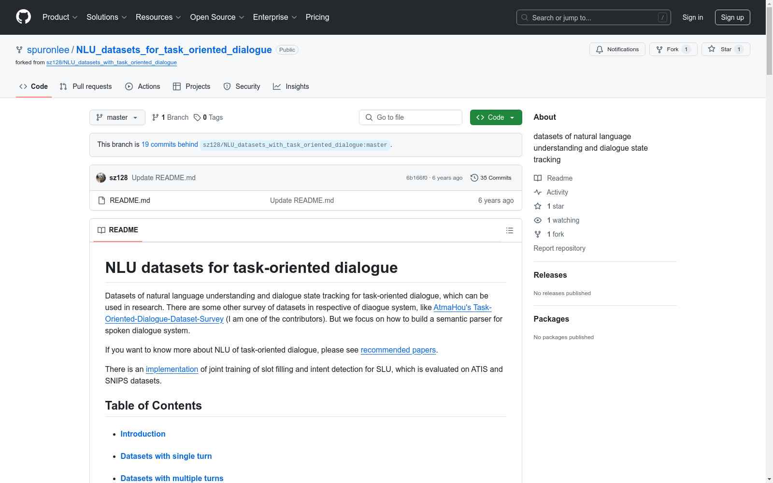Focus the Go to file input
The height and width of the screenshot is (483, 773).
pyautogui.click(x=411, y=117)
